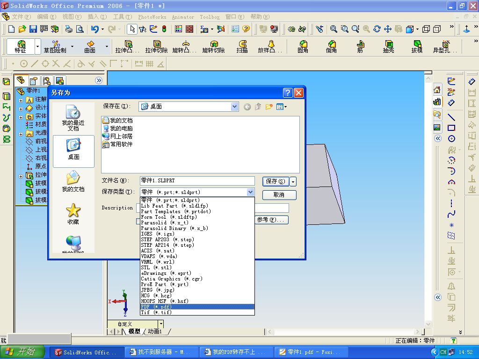This screenshot has width=479, height=359.
Task: Click the 开始 Start button
Action: 22,352
